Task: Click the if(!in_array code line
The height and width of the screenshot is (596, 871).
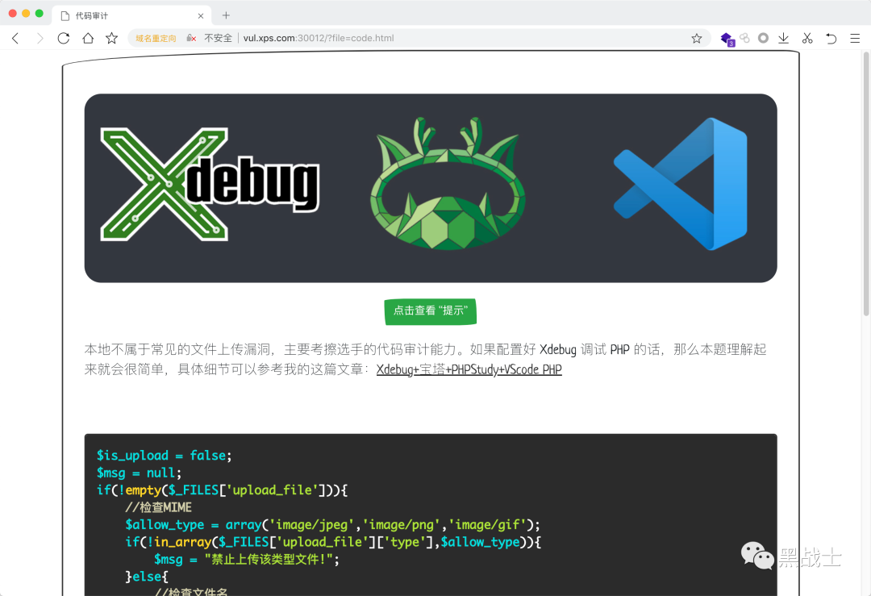Action: 333,542
